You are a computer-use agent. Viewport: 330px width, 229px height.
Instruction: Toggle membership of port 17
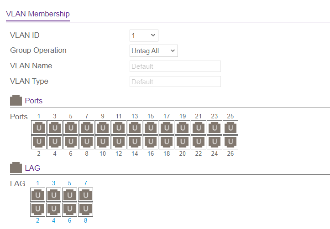point(167,127)
